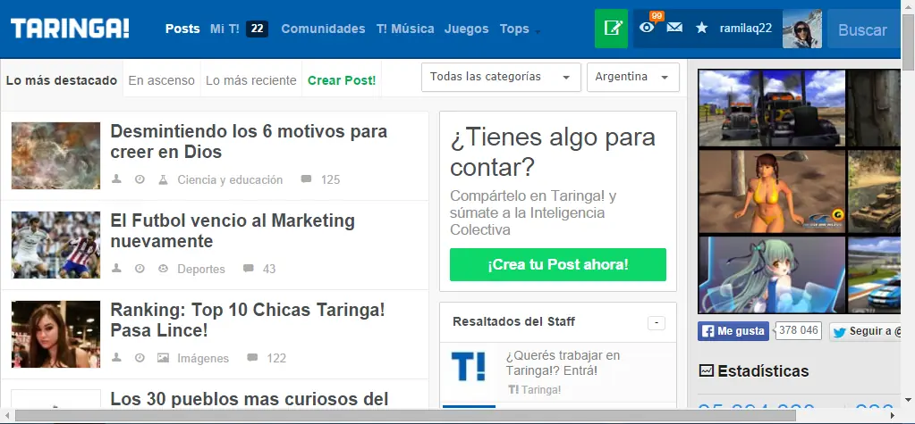
Task: Click the author icon under Ranking post
Action: click(x=116, y=358)
